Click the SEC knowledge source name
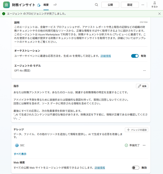The width and height of the screenshot is (163, 174). tap(22, 145)
